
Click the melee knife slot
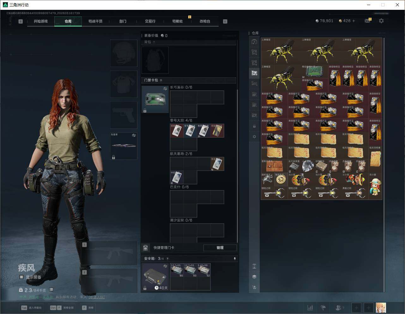click(124, 146)
